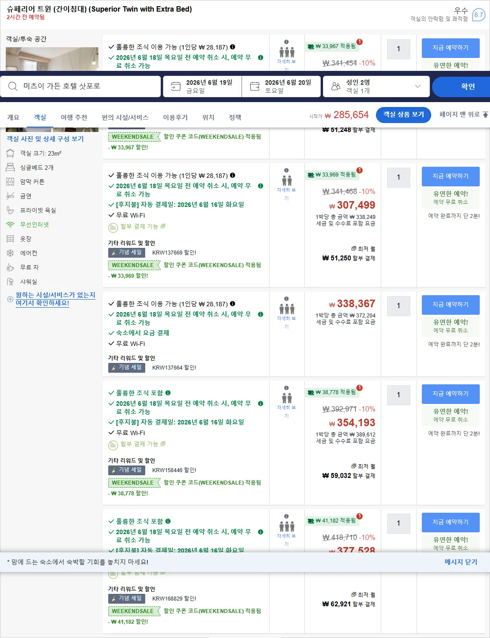Click the guests icon next to 성인 2명

[x=336, y=86]
